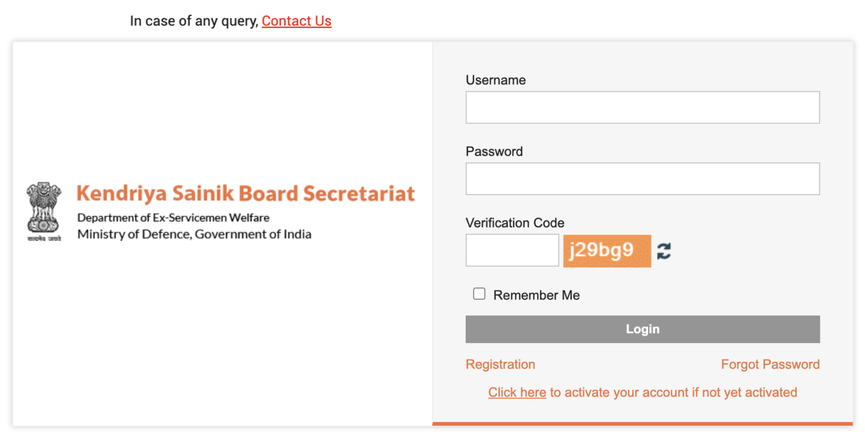This screenshot has height=436, width=865.
Task: Open the Forgot Password link
Action: click(770, 365)
